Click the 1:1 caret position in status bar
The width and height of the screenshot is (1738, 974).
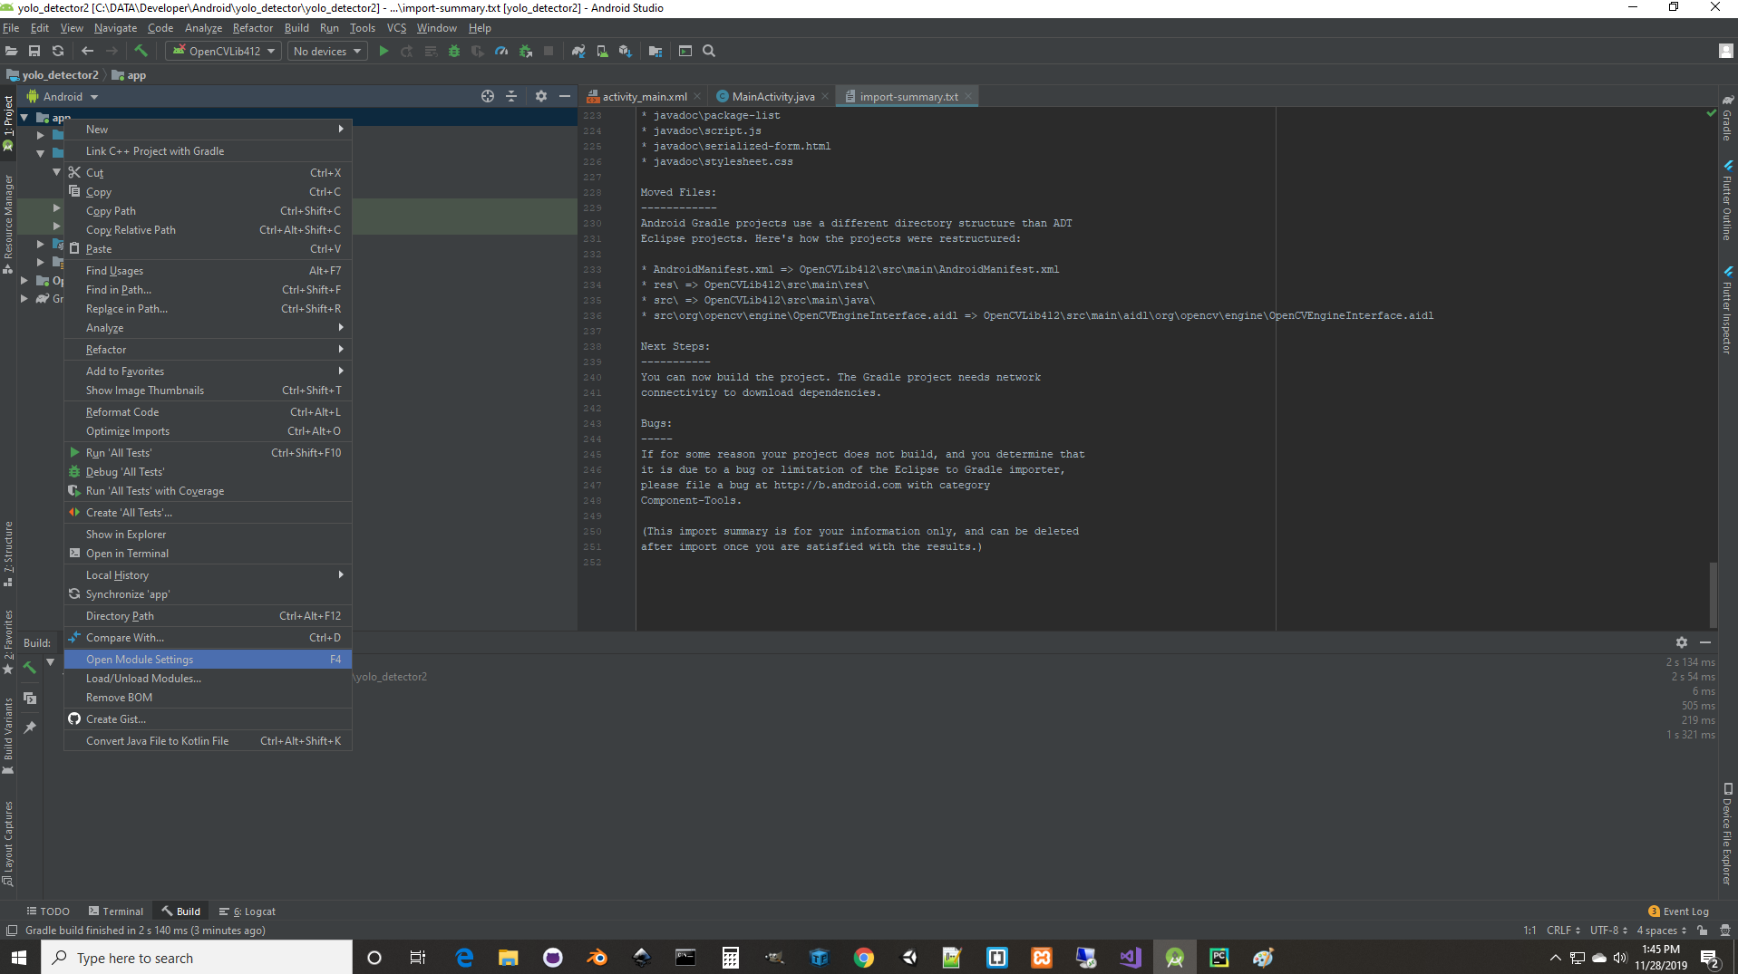coord(1529,931)
